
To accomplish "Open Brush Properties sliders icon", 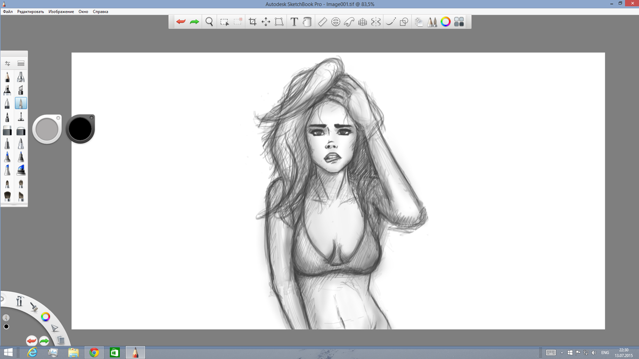I will point(7,63).
